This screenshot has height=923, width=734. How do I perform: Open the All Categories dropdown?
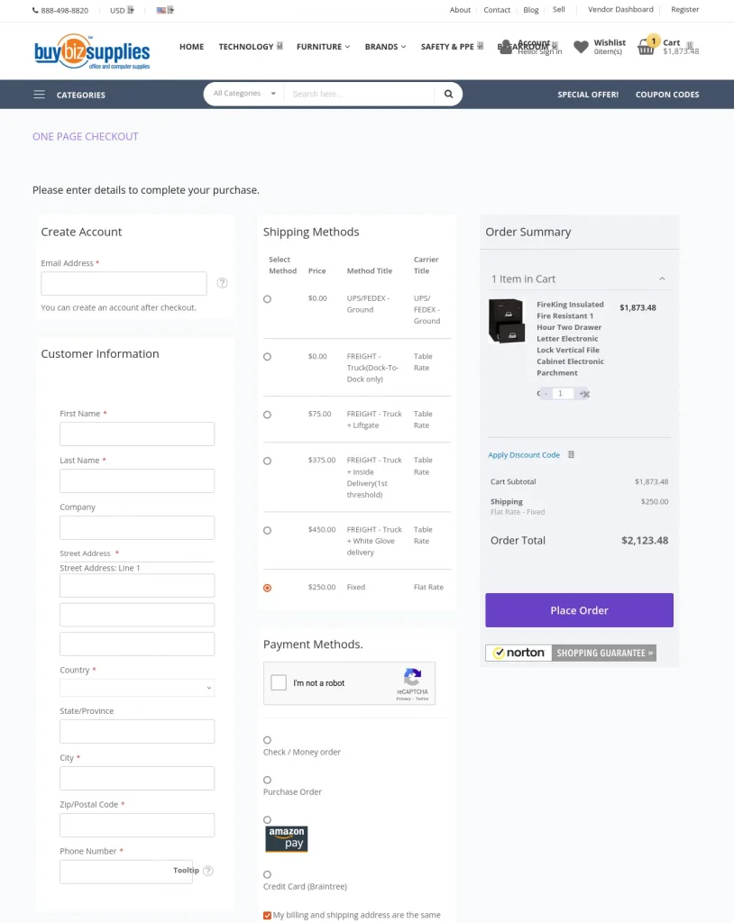click(x=242, y=93)
